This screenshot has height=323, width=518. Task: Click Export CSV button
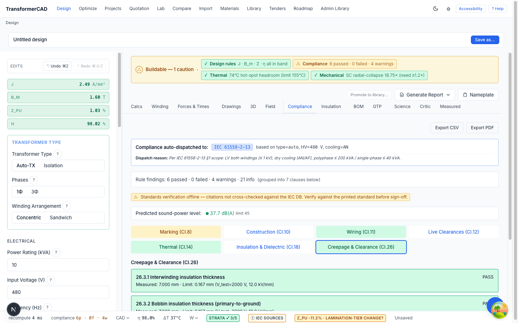point(447,128)
